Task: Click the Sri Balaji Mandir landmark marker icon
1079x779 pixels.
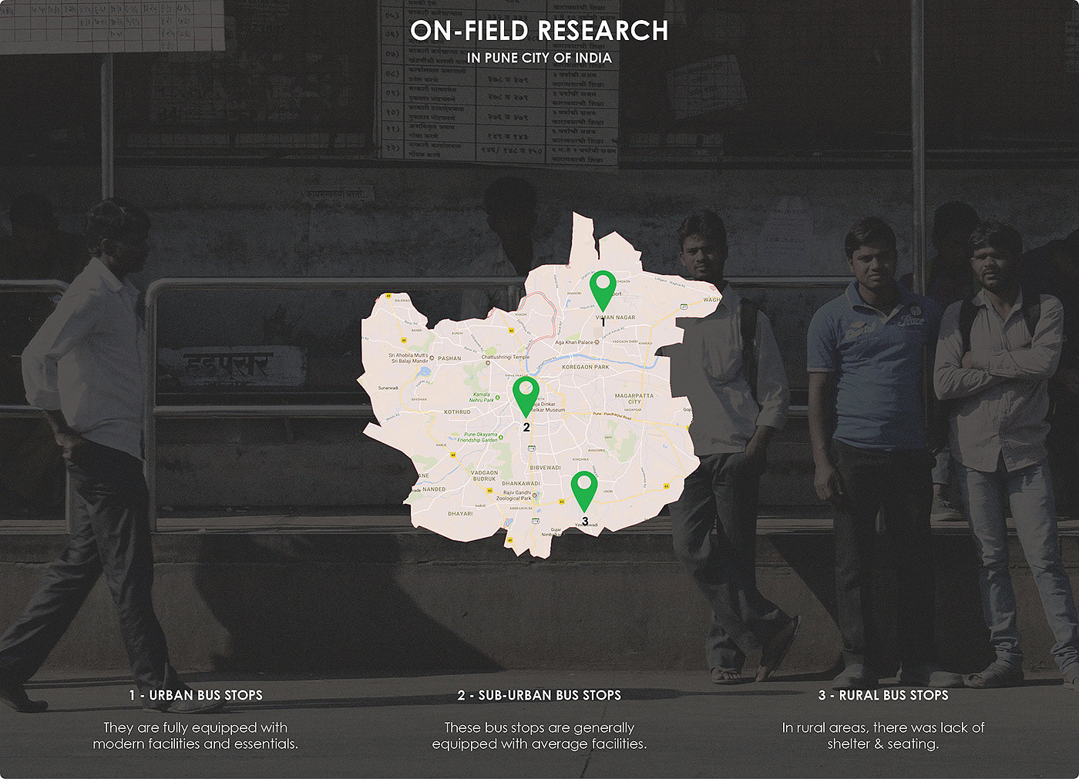Action: tap(432, 358)
